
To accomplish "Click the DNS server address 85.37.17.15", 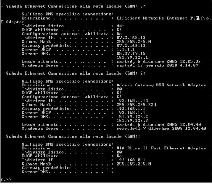I will (x=131, y=53).
